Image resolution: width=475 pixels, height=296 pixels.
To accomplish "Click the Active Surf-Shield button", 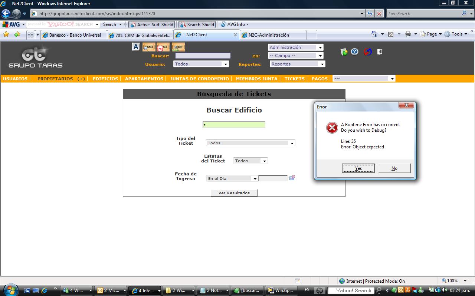I will pos(152,24).
